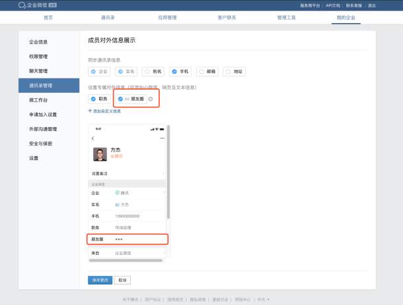
Task: Click the 企业微信 logo icon
Action: pos(22,5)
